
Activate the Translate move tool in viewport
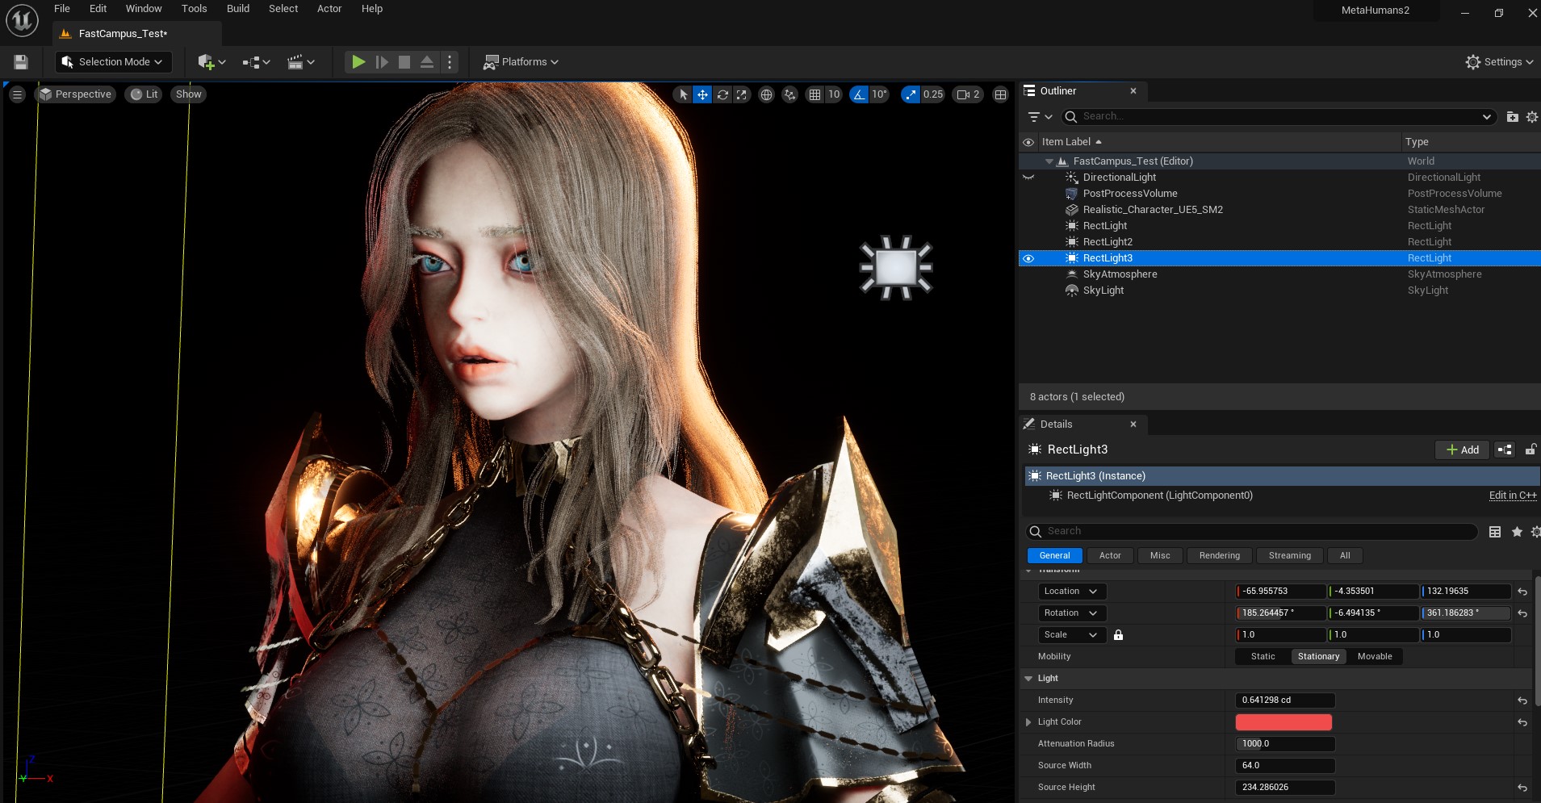click(x=702, y=94)
